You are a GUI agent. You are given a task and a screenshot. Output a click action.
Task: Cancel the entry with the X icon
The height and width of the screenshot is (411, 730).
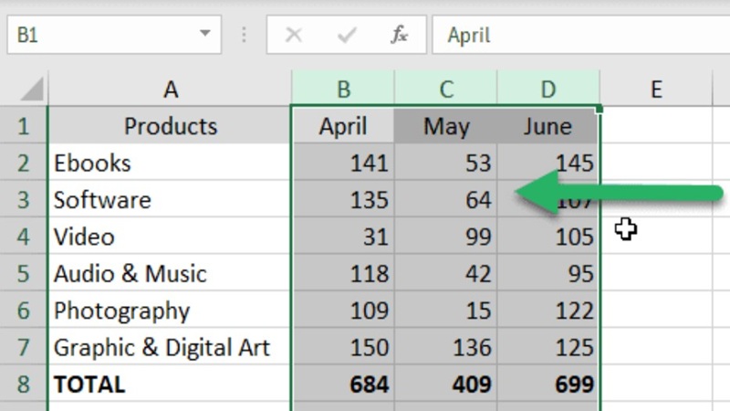293,35
